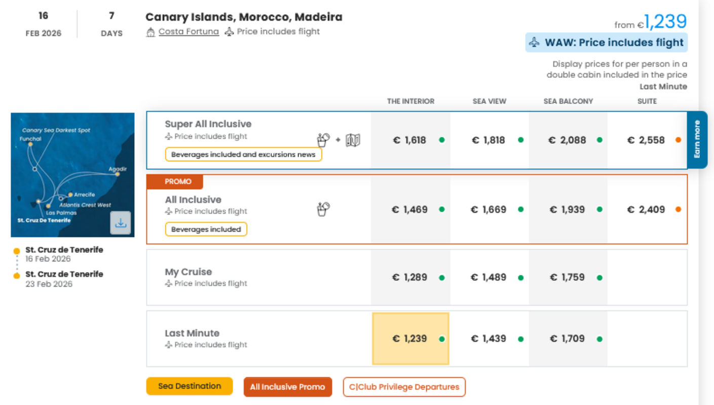Click the orange availability dot for €2,558 Suite
The image size is (714, 405).
[x=678, y=140]
